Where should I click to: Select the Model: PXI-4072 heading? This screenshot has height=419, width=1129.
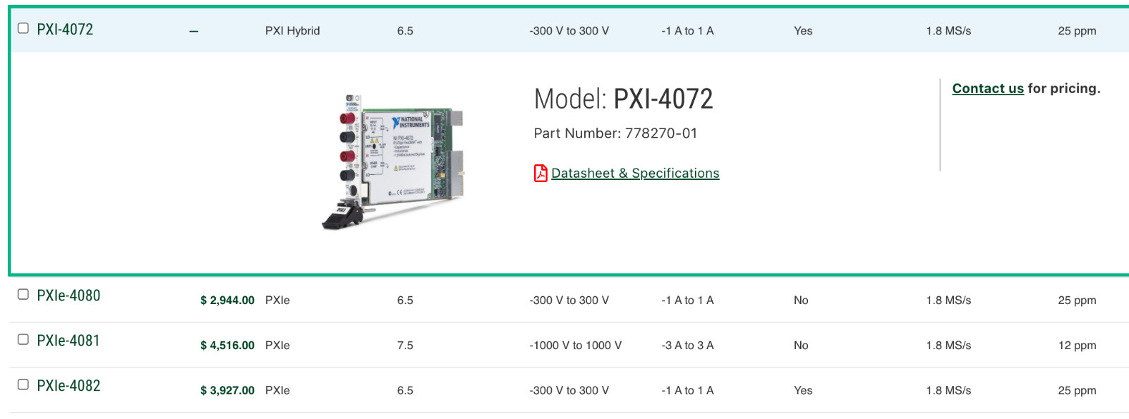pyautogui.click(x=624, y=99)
